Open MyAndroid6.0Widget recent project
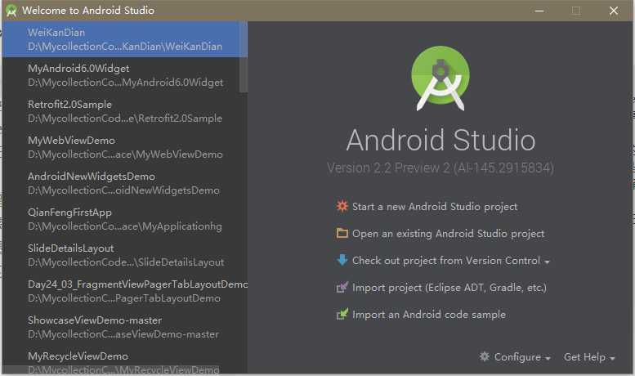The image size is (635, 376). (123, 75)
